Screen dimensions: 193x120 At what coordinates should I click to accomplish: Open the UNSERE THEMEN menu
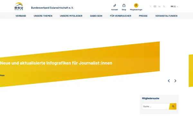click(43, 16)
